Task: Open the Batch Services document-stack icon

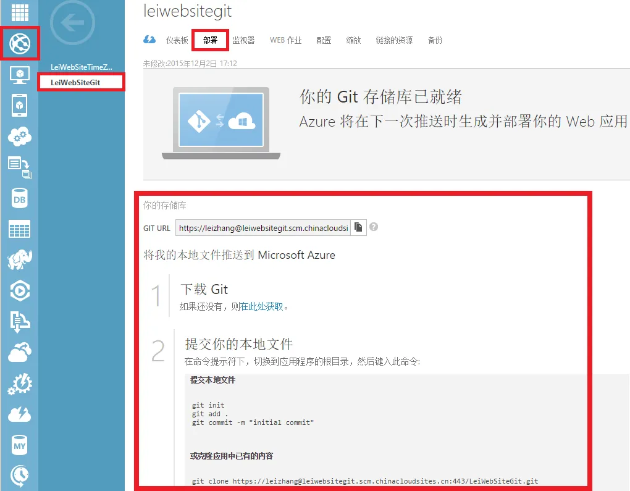Action: point(20,167)
